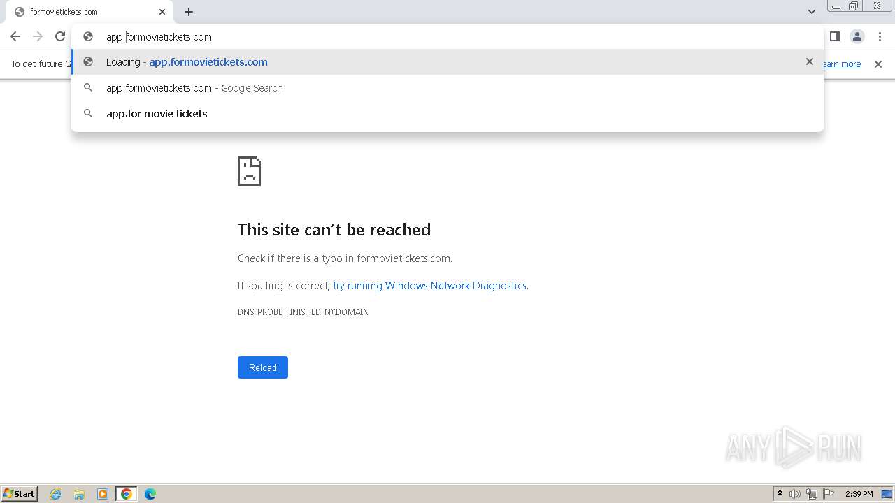This screenshot has width=895, height=503.
Task: Select the formovietickets.com tab
Action: point(89,12)
